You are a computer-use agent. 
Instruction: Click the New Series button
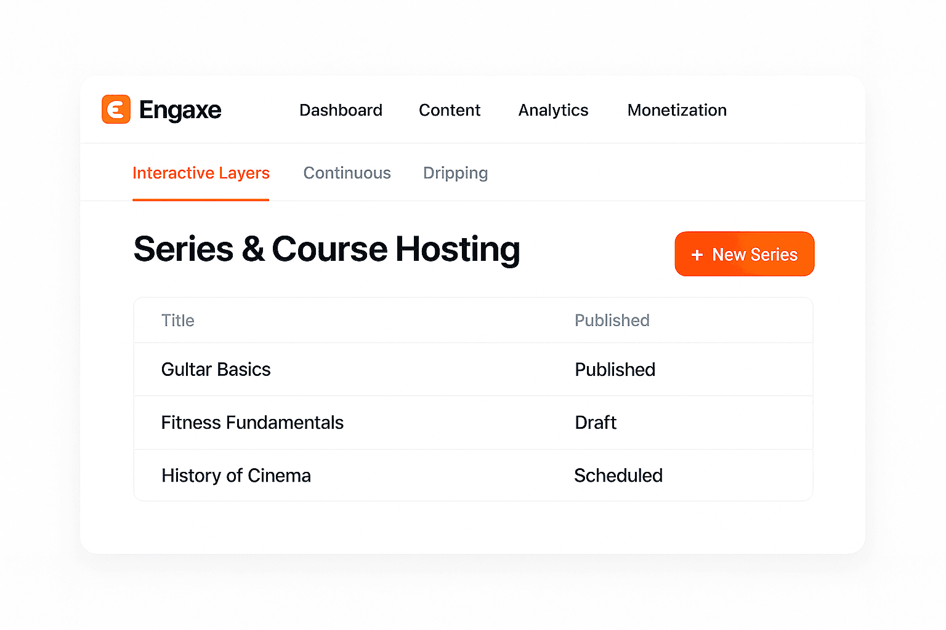tap(745, 254)
